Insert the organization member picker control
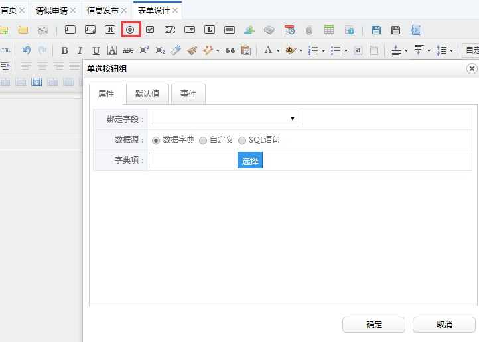Viewport: 479px width, 342px height. pyautogui.click(x=249, y=30)
